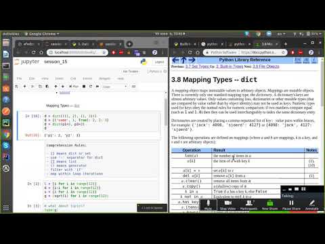Open the cell type dropdown in the Jupyter toolbar
Screen dimensions: 325x244
pos(114,87)
